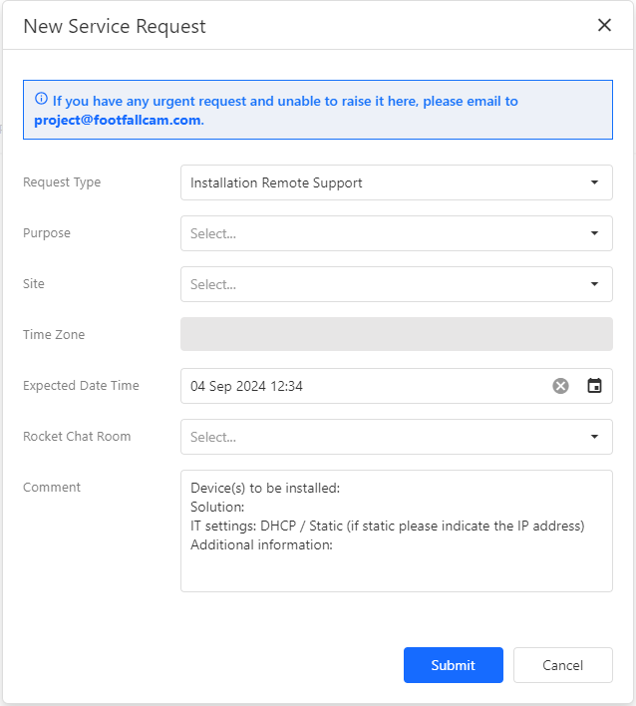This screenshot has width=636, height=706.
Task: Cancel the service request
Action: [x=562, y=665]
